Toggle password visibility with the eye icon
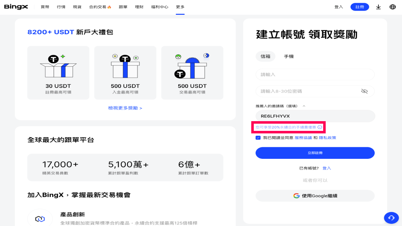Image resolution: width=402 pixels, height=226 pixels. 364,91
